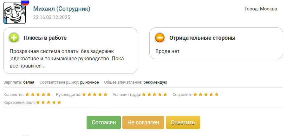This screenshot has width=287, height=136.
Task: Click the green plus icon
Action: (14, 38)
